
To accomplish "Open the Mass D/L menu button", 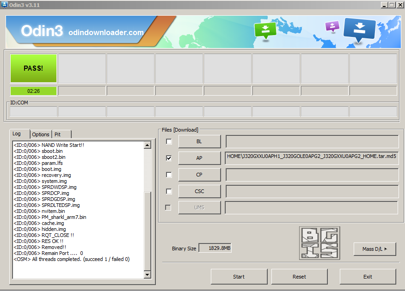I will [374, 249].
